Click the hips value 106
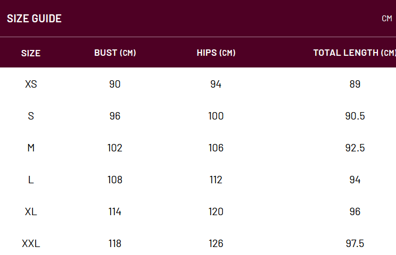This screenshot has width=396, height=255. (216, 148)
